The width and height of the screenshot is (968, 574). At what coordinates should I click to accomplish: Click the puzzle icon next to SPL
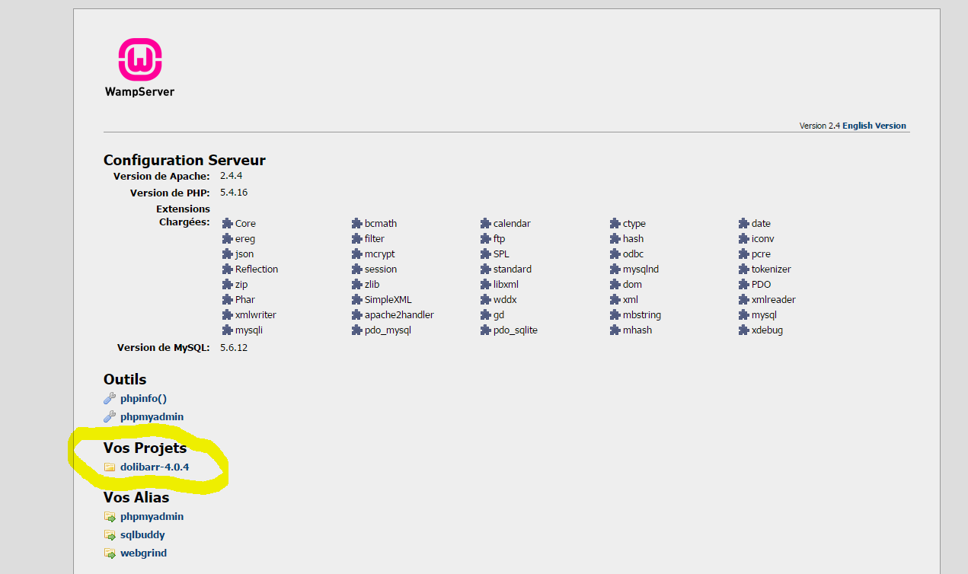486,254
